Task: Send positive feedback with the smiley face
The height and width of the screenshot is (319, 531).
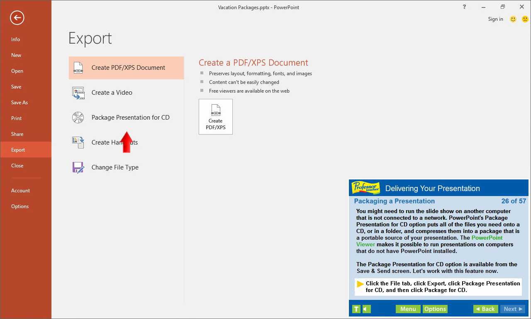Action: coord(513,19)
